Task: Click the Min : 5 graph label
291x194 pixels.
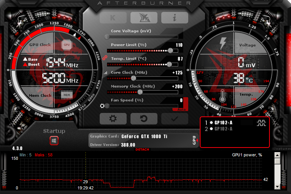Action: (x=26, y=155)
